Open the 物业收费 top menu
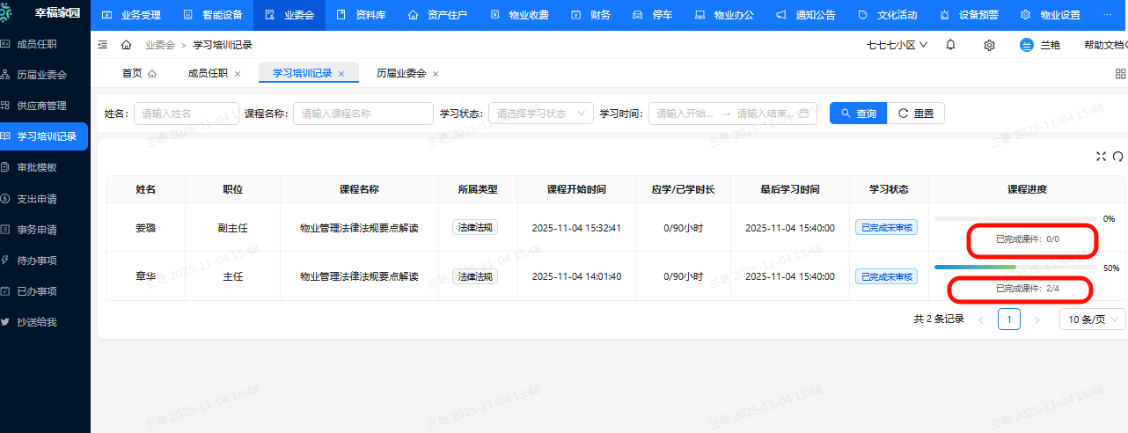 pos(518,15)
